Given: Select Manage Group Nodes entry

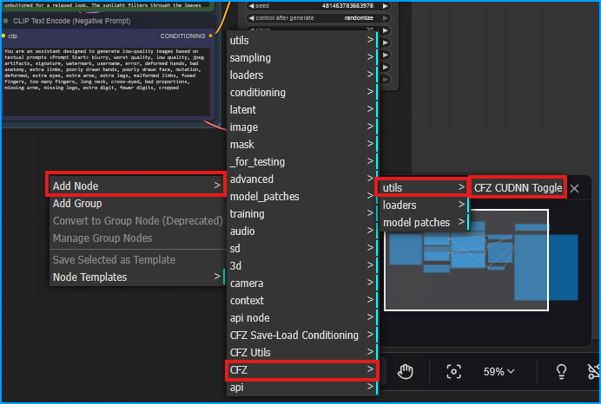Looking at the screenshot, I should pos(136,238).
